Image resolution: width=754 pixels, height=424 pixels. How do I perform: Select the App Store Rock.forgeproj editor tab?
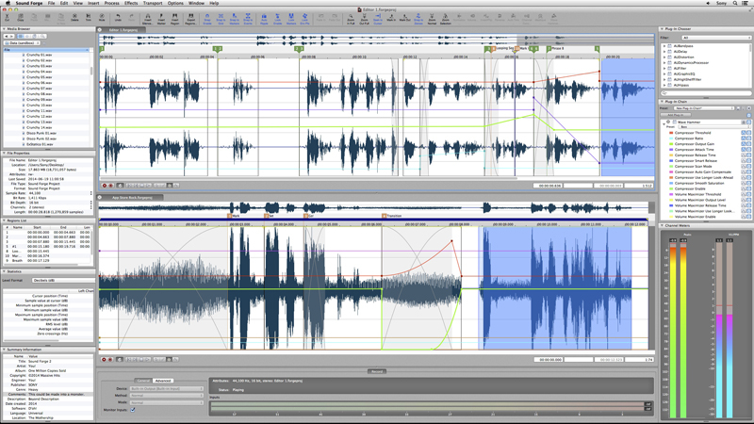[x=132, y=198]
